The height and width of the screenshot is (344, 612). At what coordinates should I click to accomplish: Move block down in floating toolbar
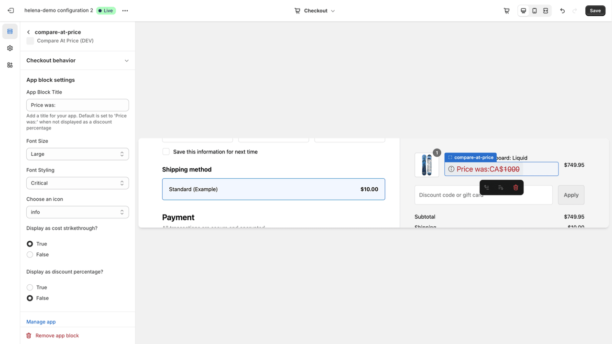501,188
